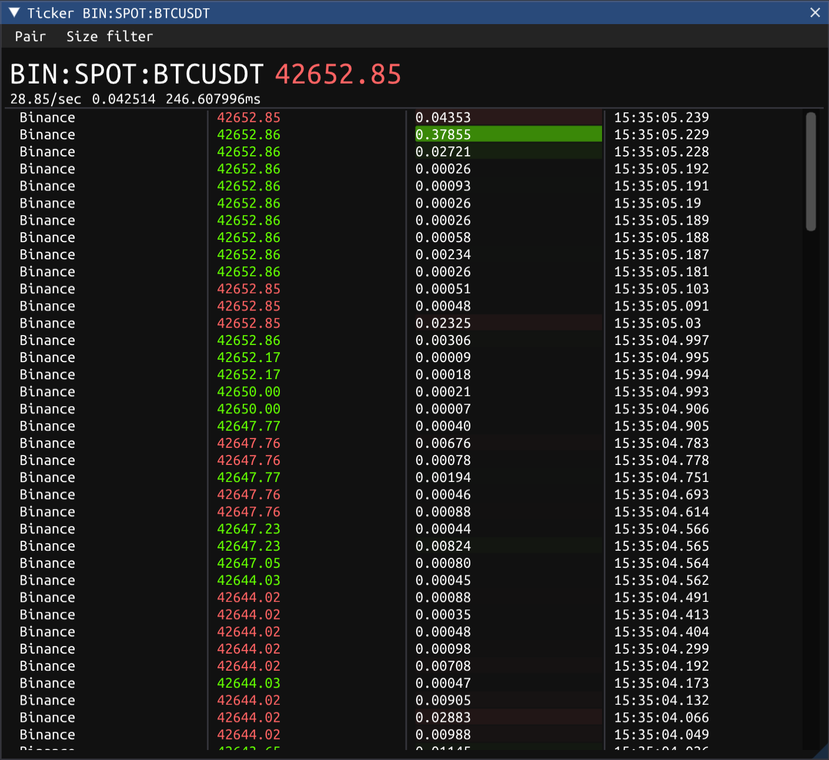Click the timestamp 15:35:04.614
The width and height of the screenshot is (829, 760).
tap(661, 512)
